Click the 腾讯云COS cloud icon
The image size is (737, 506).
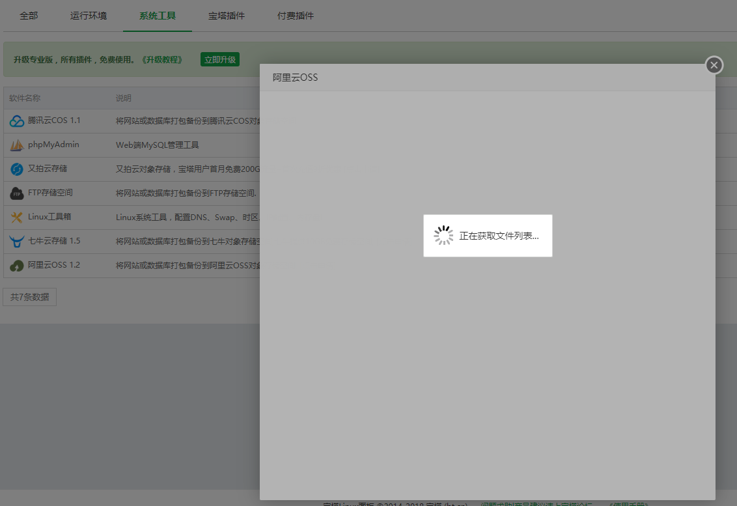point(17,121)
